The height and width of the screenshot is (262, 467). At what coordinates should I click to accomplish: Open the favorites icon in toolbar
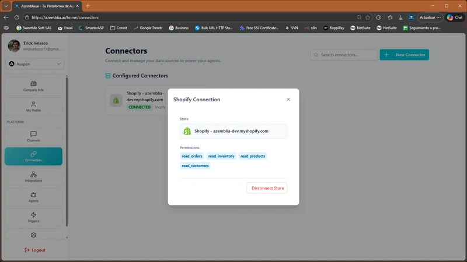pos(390,17)
